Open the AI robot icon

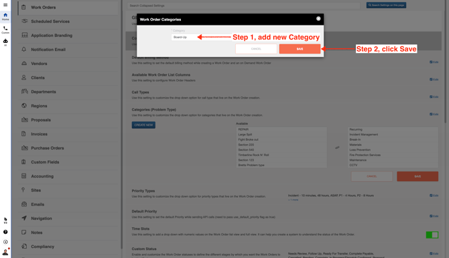5,42
